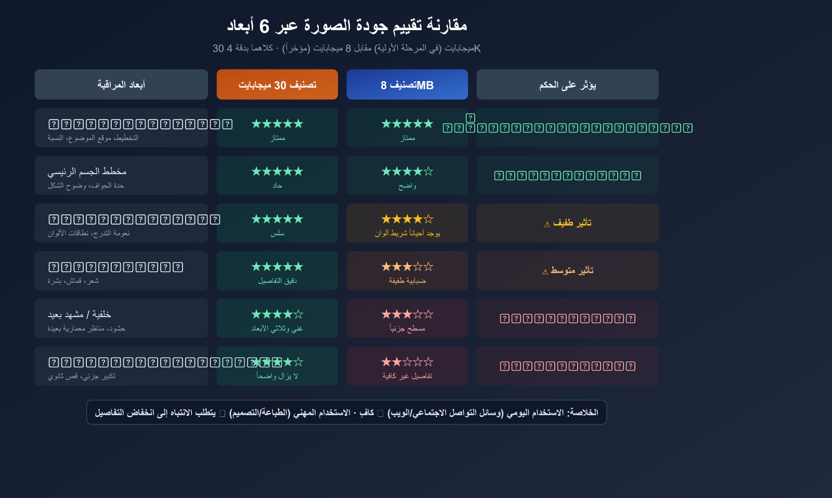Click the gold stars above يوجد أحياناً شريط ألوان
This screenshot has height=498, width=832.
(x=407, y=219)
